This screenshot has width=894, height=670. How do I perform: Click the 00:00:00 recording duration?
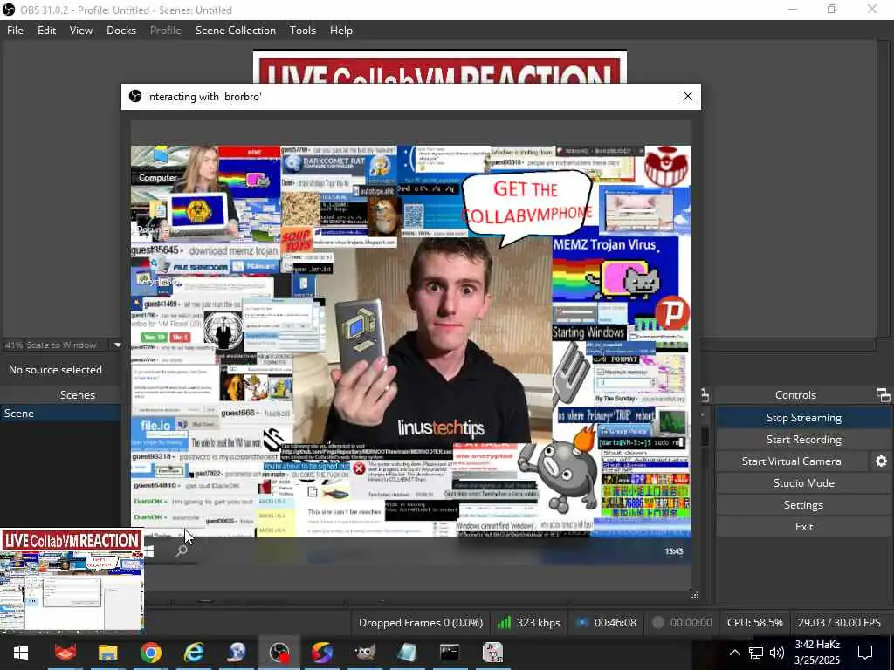[x=691, y=623]
